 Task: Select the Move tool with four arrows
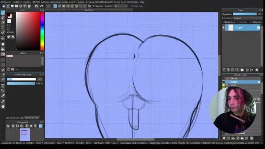(x=3, y=38)
